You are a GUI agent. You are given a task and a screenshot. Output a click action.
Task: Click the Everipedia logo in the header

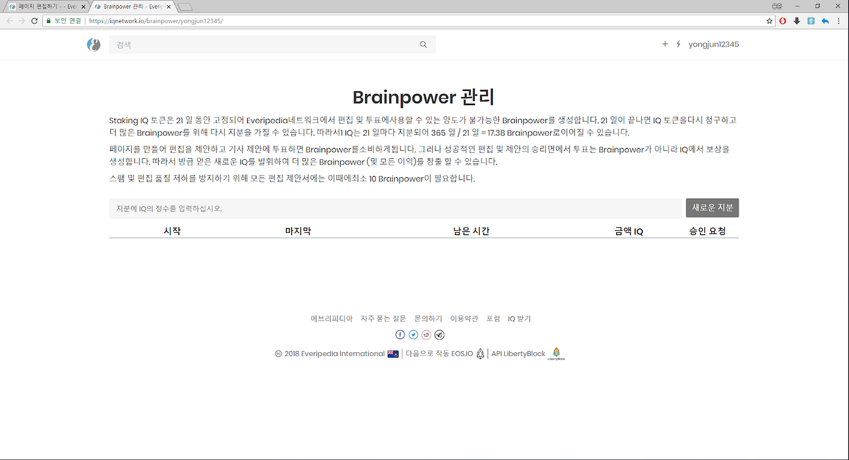click(93, 44)
